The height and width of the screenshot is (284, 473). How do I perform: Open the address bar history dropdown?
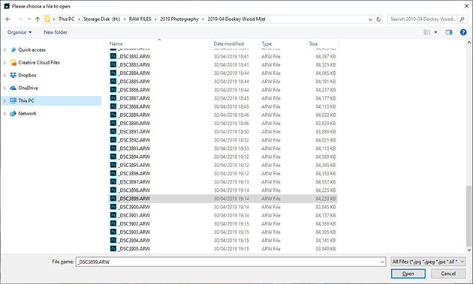(x=370, y=19)
